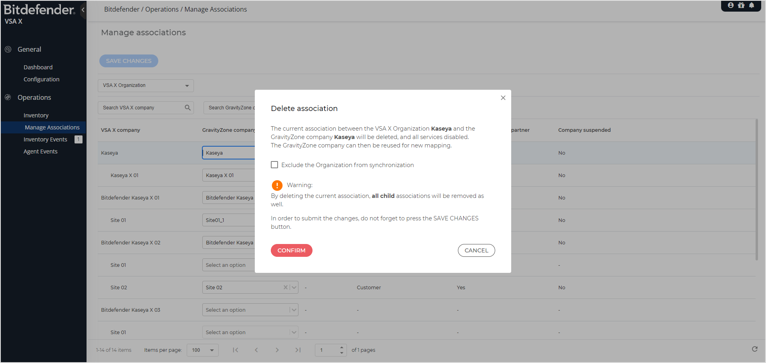Click the CONFIRM button in the dialog
The height and width of the screenshot is (363, 766).
point(291,250)
